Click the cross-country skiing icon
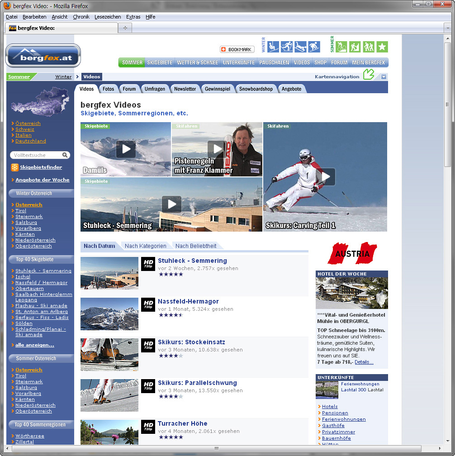Viewport: 455px width, 456px height. (x=286, y=47)
